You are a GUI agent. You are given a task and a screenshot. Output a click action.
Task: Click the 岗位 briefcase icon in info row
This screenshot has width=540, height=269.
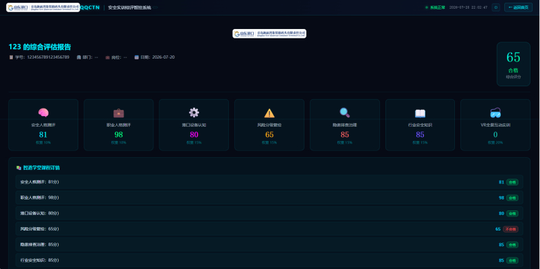tap(107, 57)
